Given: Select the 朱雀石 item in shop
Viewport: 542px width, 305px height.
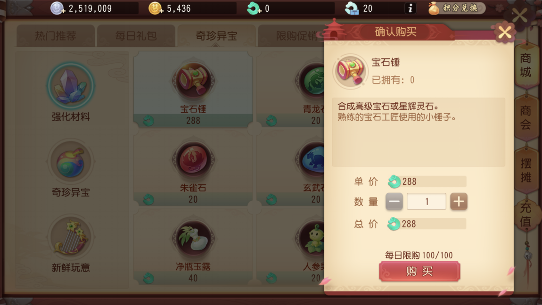Looking at the screenshot, I should [193, 170].
